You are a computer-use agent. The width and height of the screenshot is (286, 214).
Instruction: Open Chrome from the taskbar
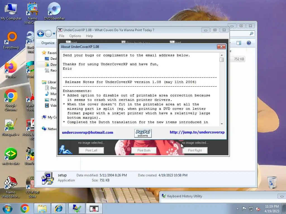[25, 208]
